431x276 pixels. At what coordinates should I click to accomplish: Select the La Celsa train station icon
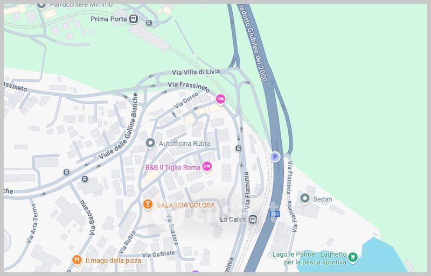253,220
